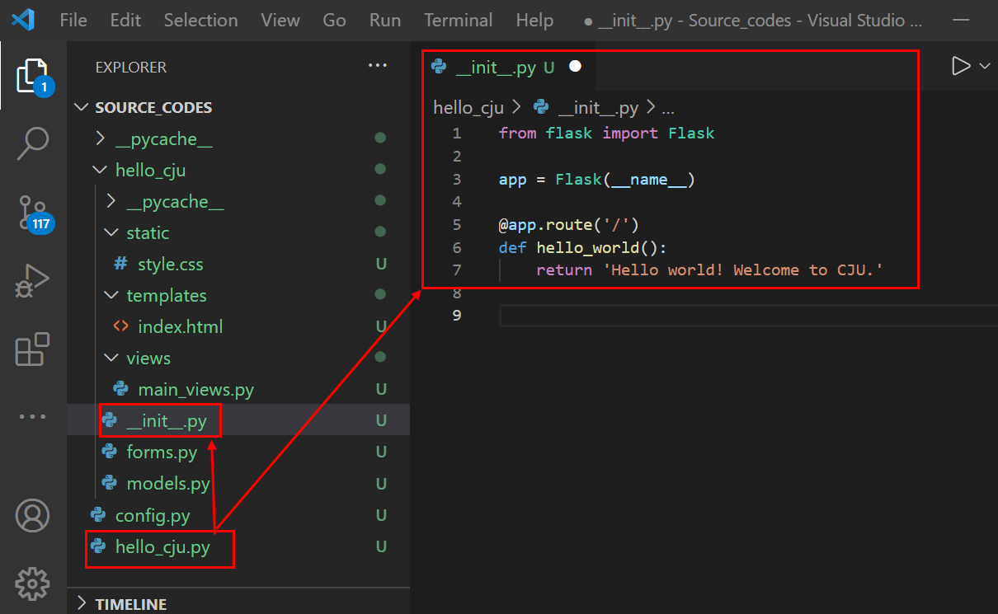Place cursor on empty line 9
998x614 pixels.
pyautogui.click(x=747, y=316)
